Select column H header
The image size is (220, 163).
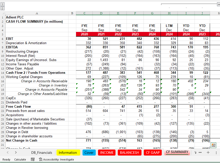[169, 13]
